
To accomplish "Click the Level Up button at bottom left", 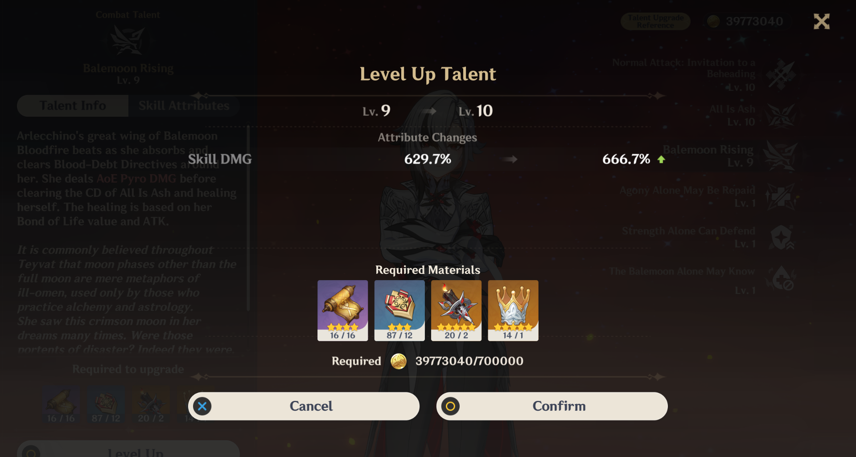I will click(x=128, y=449).
